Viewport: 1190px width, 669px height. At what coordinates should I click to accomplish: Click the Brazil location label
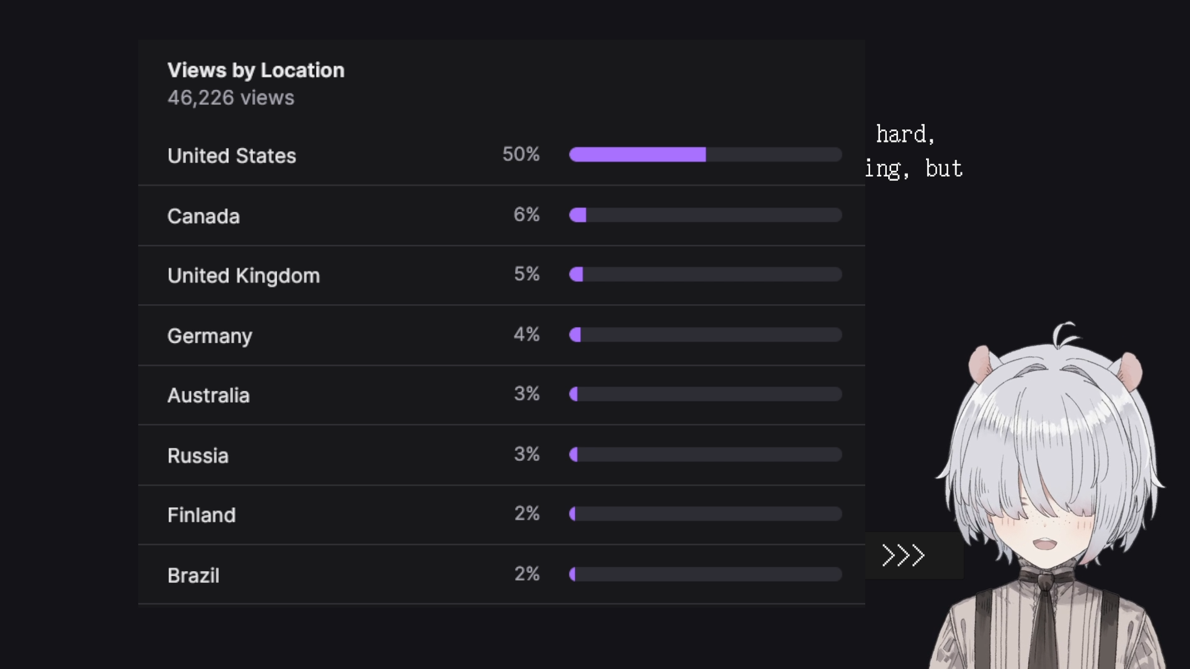tap(193, 575)
